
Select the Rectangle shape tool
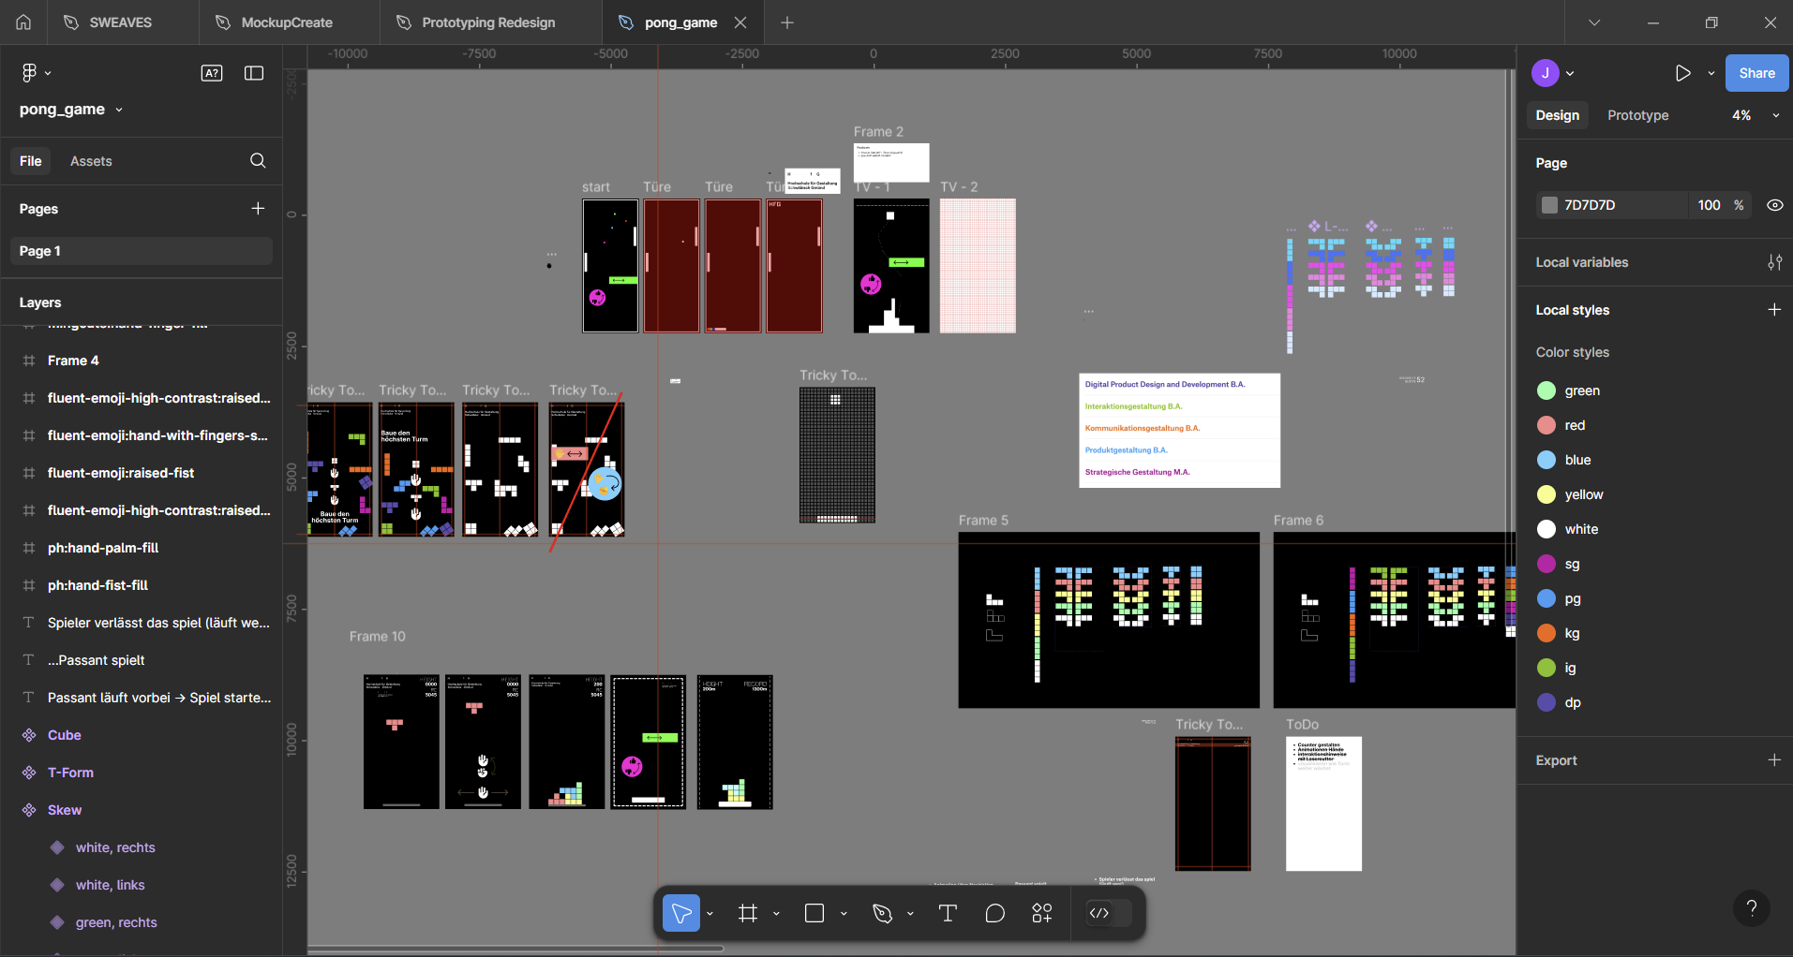[x=814, y=913]
